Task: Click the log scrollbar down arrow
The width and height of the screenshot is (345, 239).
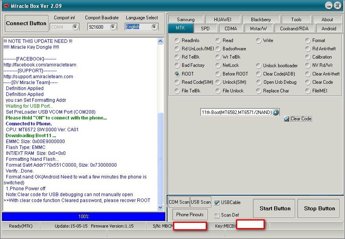Action: tap(161, 207)
